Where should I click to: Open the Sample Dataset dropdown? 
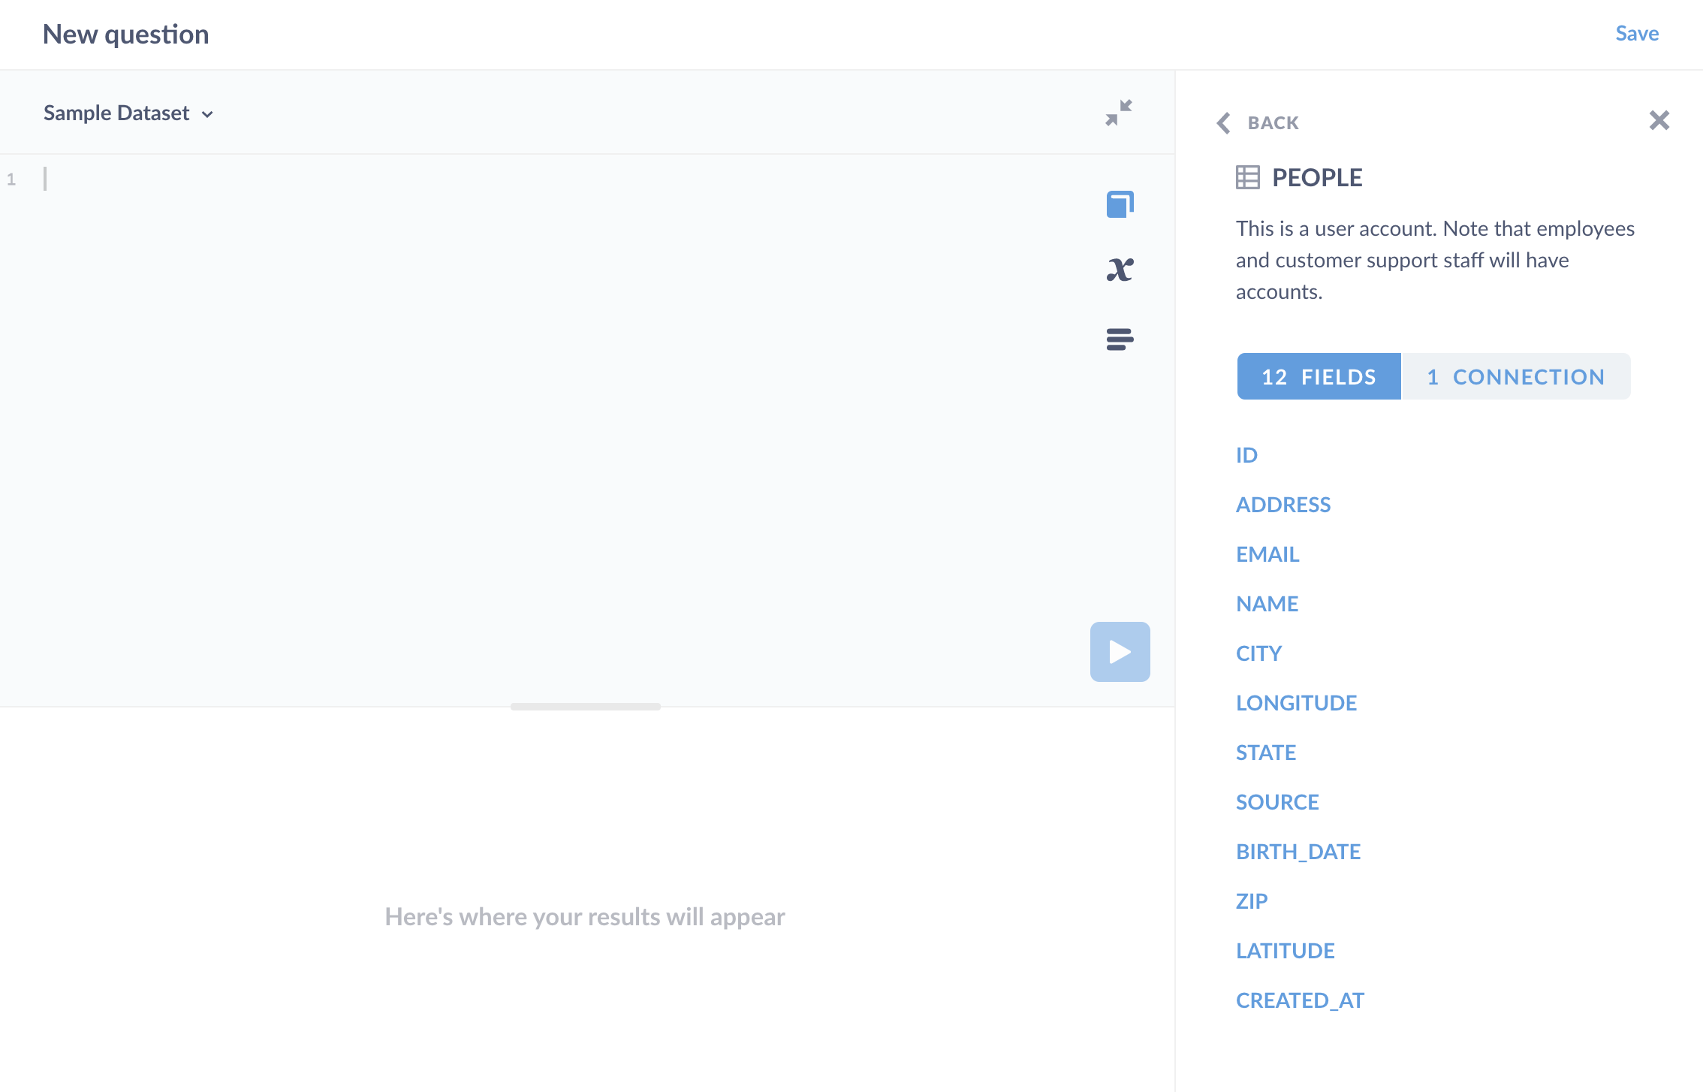click(128, 113)
